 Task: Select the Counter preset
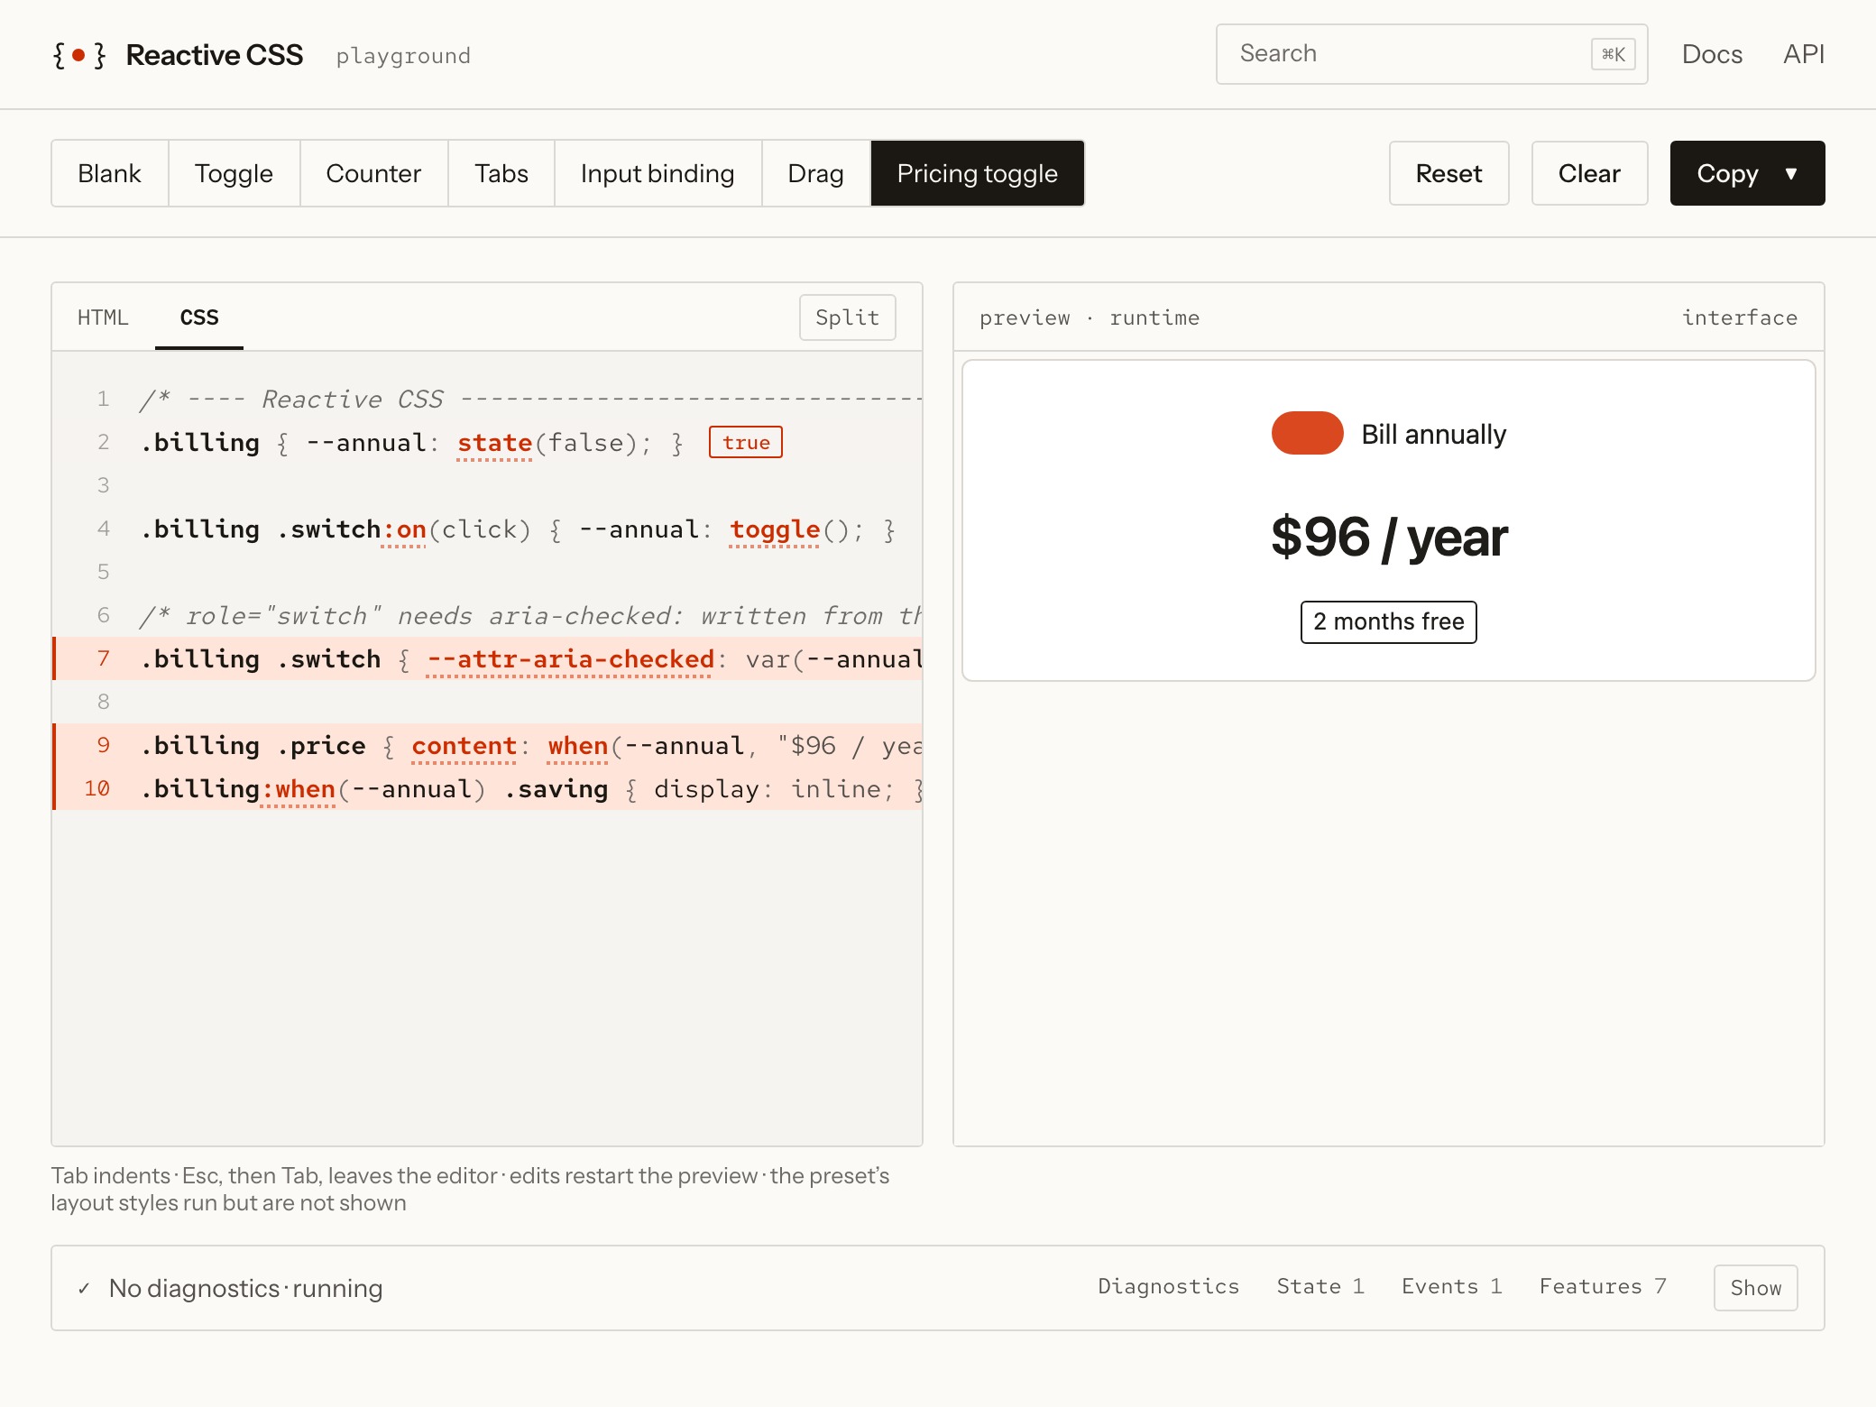(x=373, y=173)
